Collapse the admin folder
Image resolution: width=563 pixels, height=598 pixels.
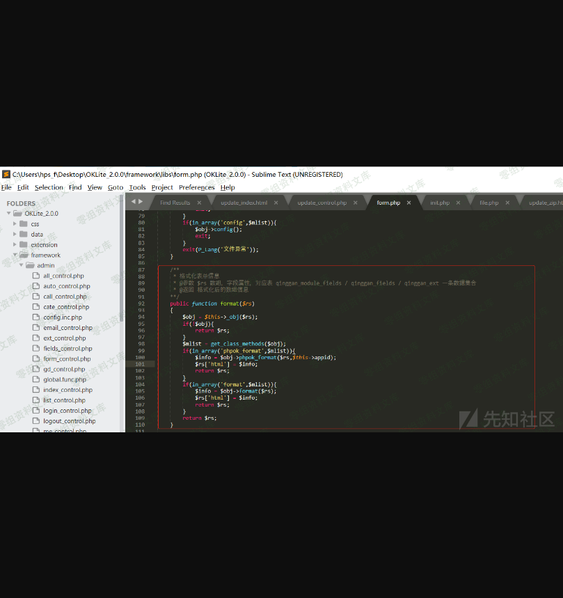pyautogui.click(x=21, y=265)
